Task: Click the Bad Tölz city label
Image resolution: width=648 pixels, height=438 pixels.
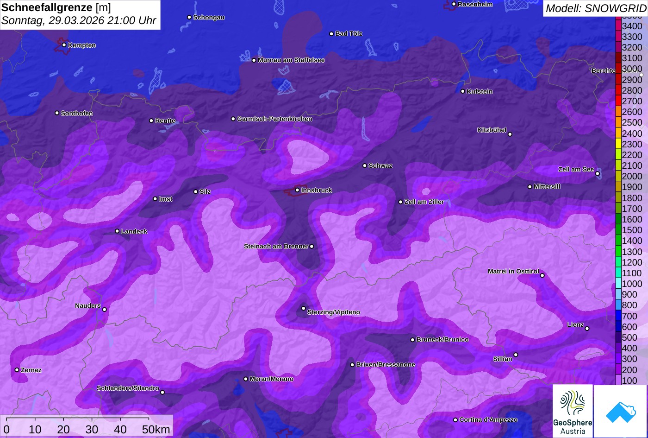Action: tap(349, 33)
